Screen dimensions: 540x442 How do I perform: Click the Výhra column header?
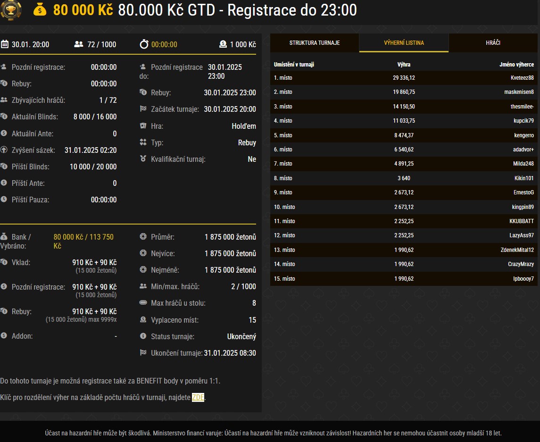coord(404,65)
